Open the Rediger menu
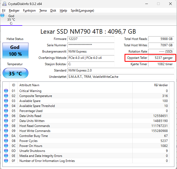177x169 pixels. [14, 11]
